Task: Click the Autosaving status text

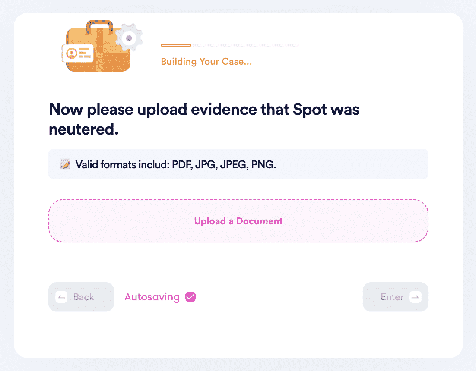Action: click(x=152, y=297)
